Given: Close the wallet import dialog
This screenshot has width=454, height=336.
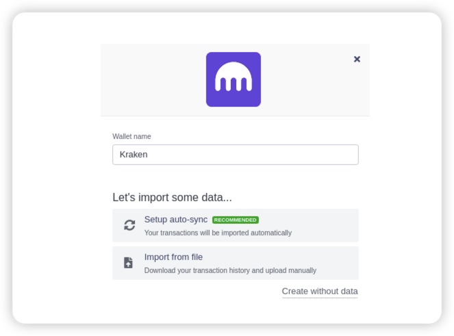Looking at the screenshot, I should click(357, 59).
